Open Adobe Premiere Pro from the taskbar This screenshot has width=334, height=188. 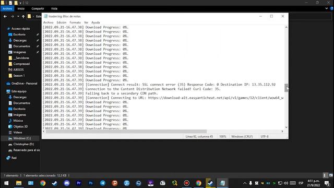click(79, 183)
